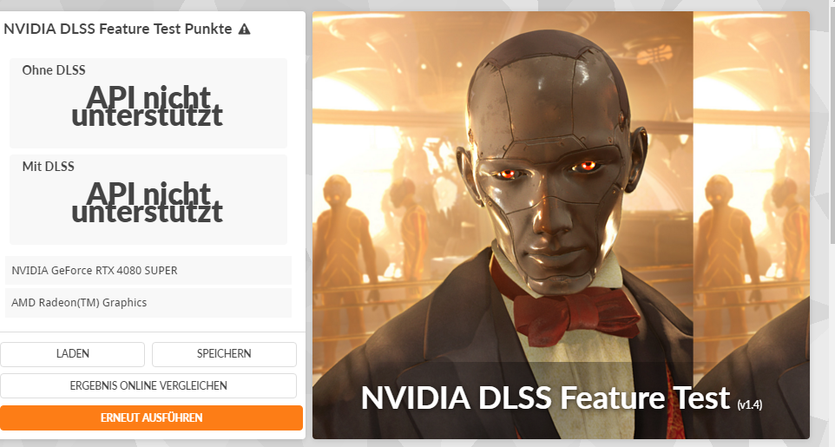Click the narrow right comparison strip of the preview

coord(752,225)
